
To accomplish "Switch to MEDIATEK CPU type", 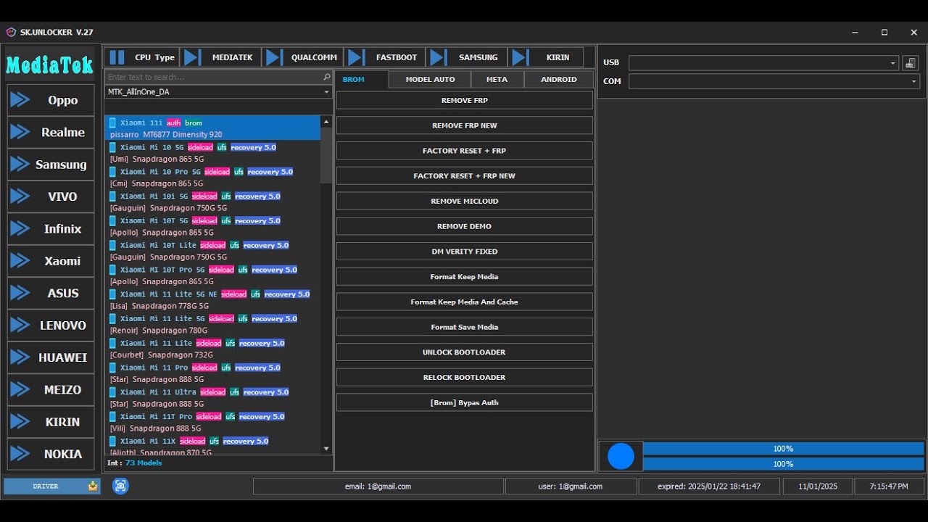I will coord(220,57).
